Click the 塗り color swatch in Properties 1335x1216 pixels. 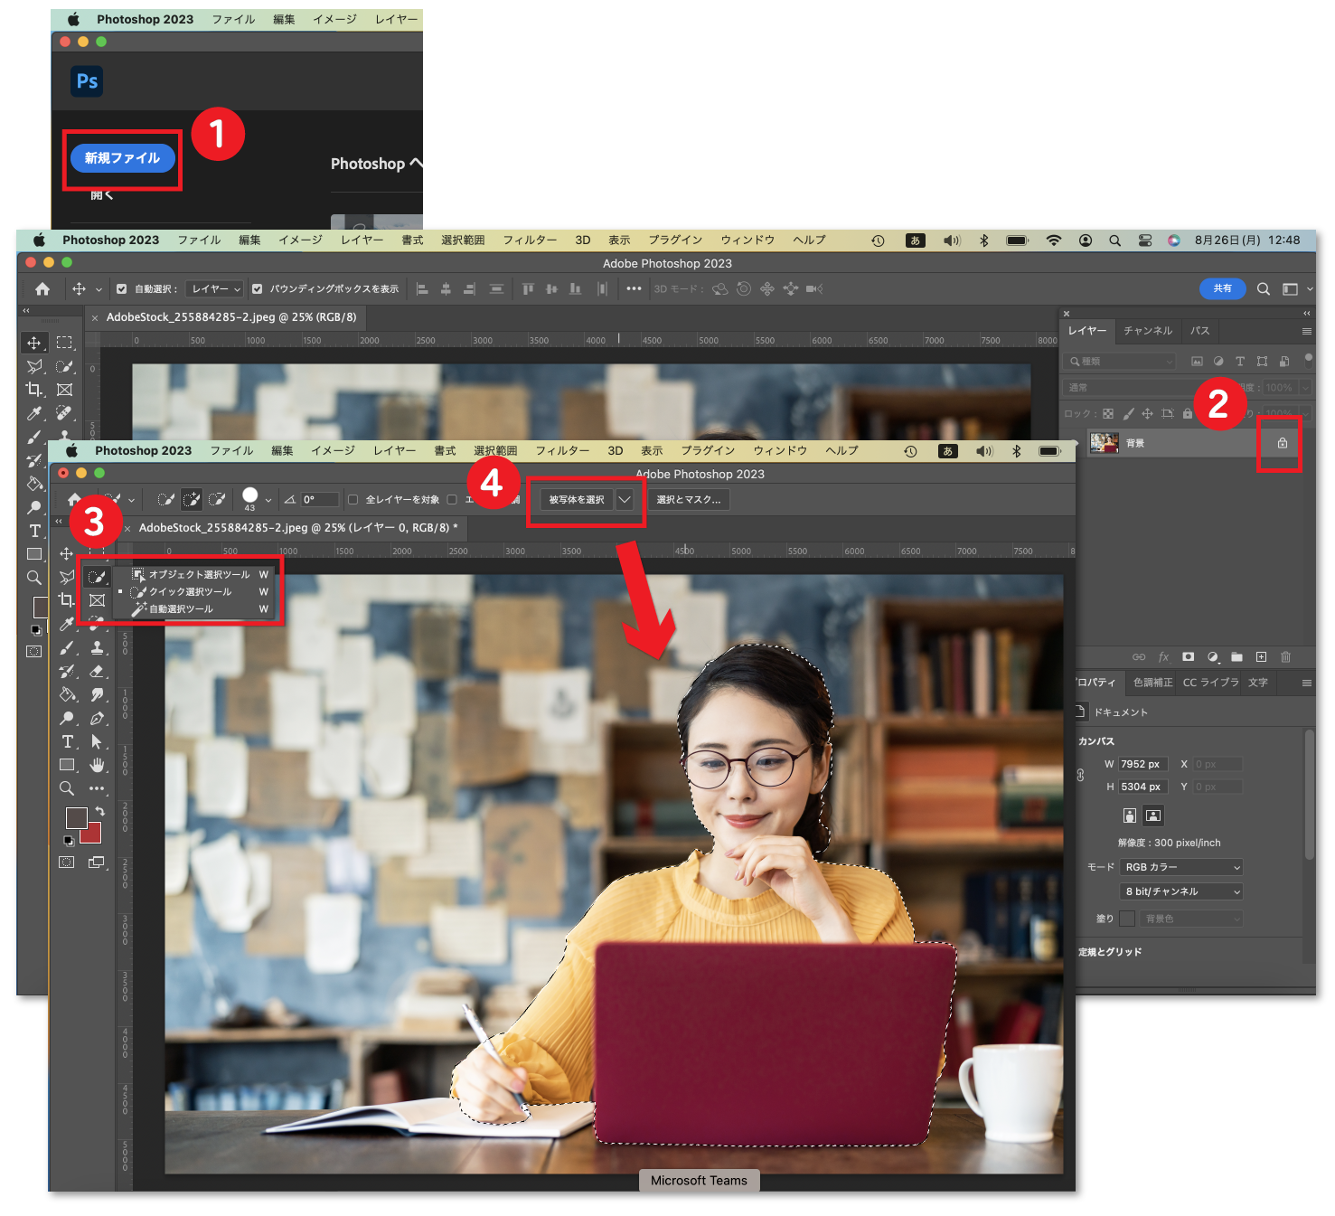pyautogui.click(x=1127, y=919)
